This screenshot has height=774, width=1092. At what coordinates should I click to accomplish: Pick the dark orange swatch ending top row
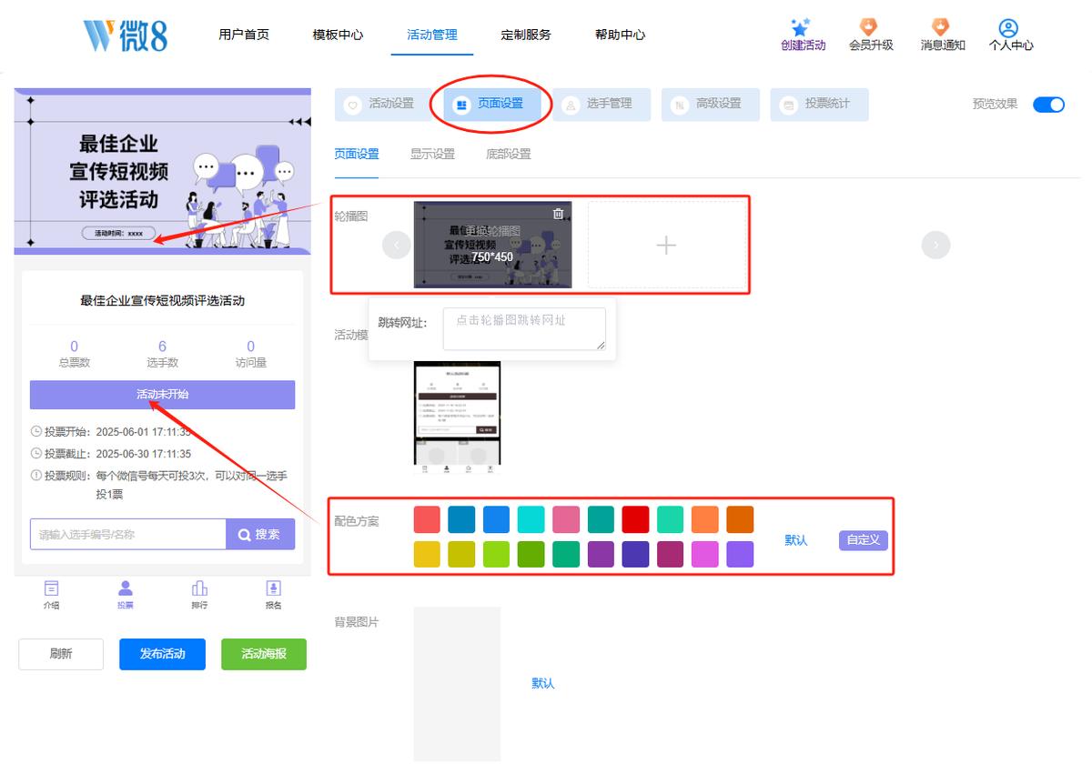740,519
